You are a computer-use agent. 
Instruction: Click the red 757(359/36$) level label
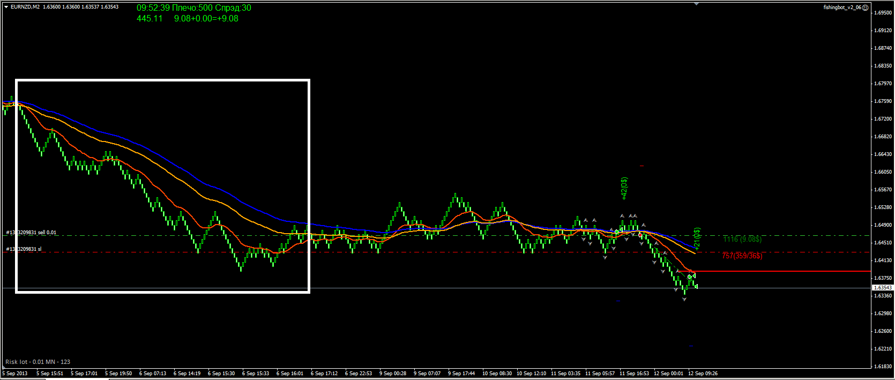pos(742,256)
